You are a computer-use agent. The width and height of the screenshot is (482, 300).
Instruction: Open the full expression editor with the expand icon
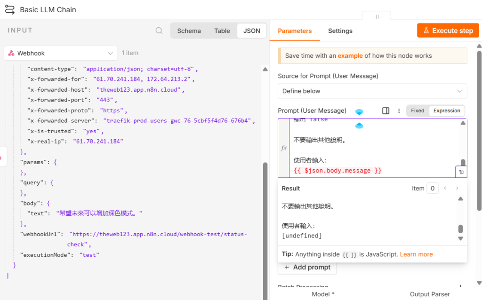[x=461, y=172]
